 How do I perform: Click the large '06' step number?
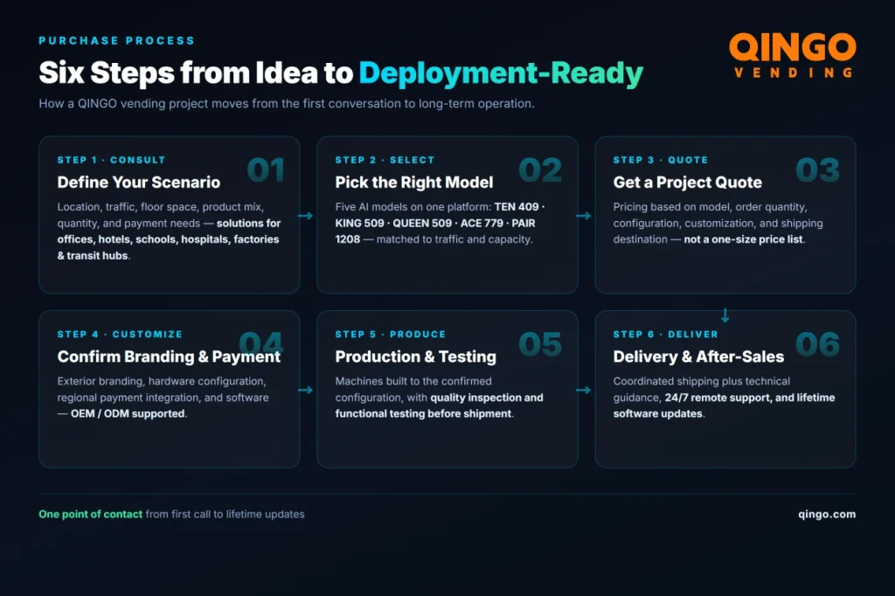[x=817, y=343]
